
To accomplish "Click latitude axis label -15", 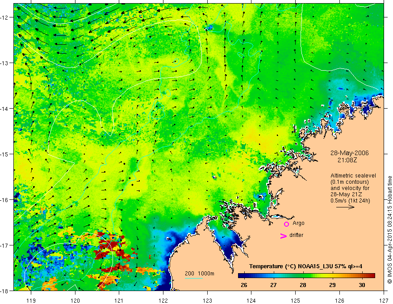I will pyautogui.click(x=5, y=154).
